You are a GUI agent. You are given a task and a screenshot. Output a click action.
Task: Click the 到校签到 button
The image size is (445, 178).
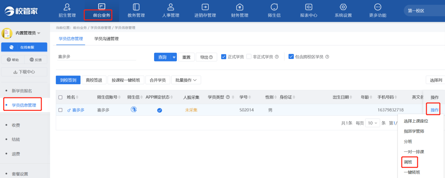tap(68, 80)
